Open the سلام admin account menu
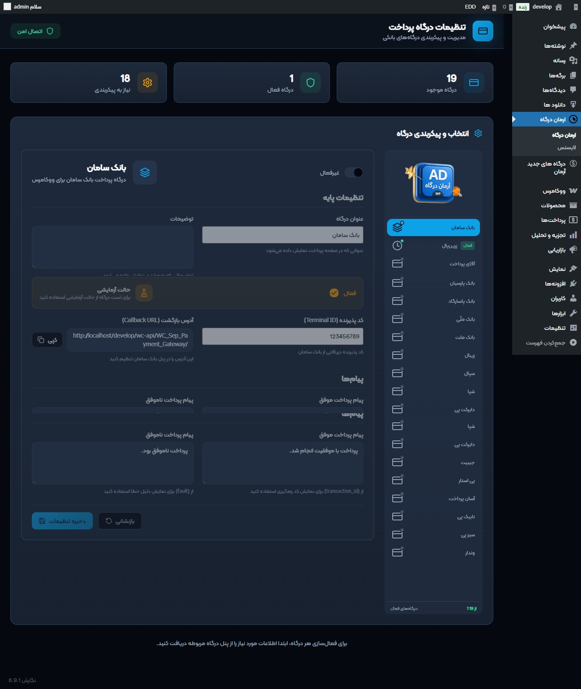581x689 pixels. pyautogui.click(x=23, y=7)
